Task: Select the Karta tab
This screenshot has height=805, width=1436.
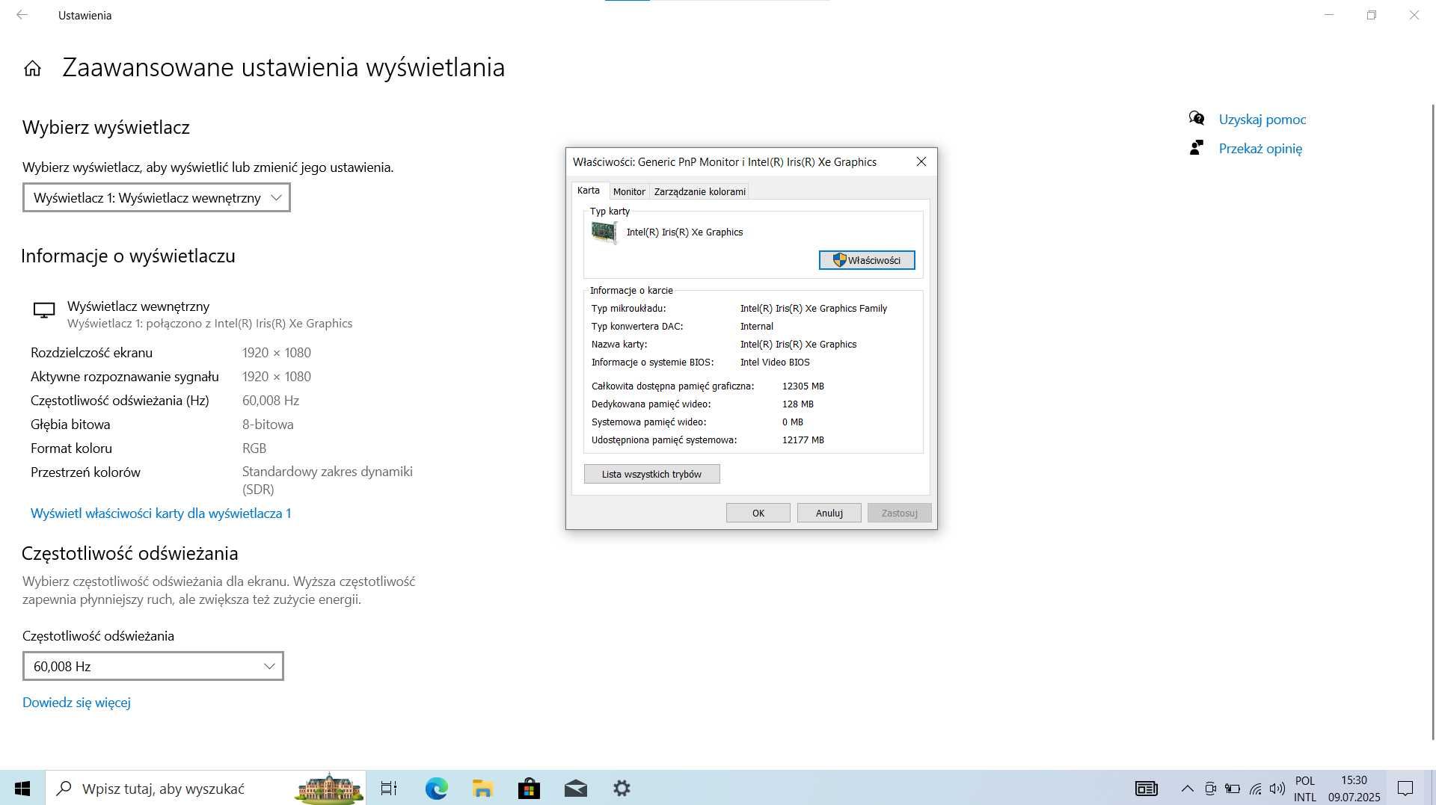Action: pyautogui.click(x=589, y=191)
